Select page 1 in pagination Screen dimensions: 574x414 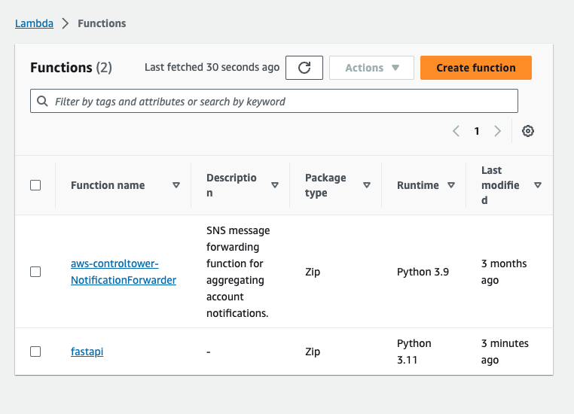click(x=477, y=131)
